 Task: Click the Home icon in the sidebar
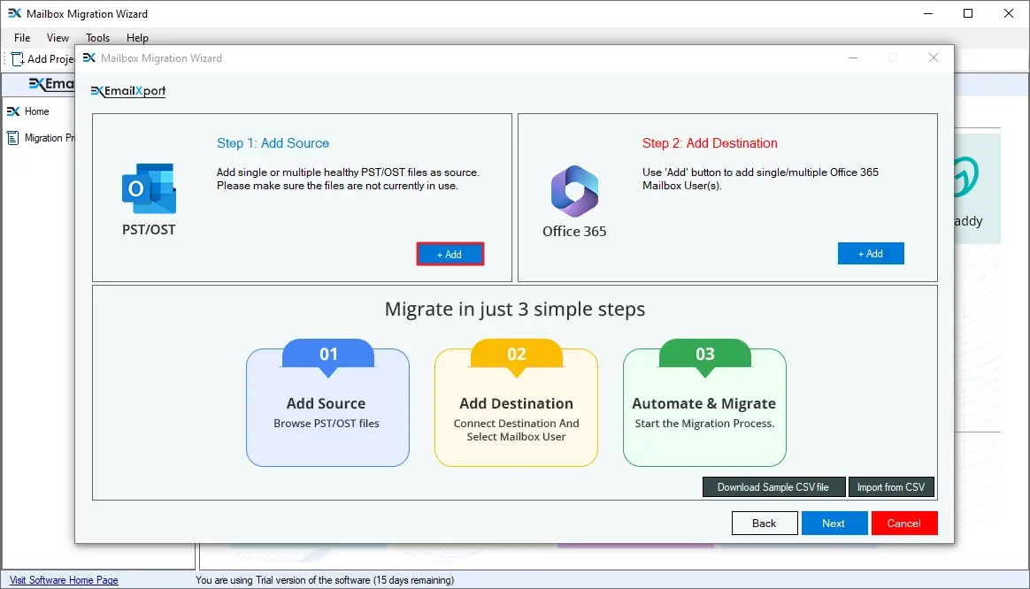point(13,111)
